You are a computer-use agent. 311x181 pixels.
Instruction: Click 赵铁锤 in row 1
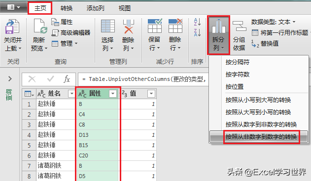pos(47,104)
